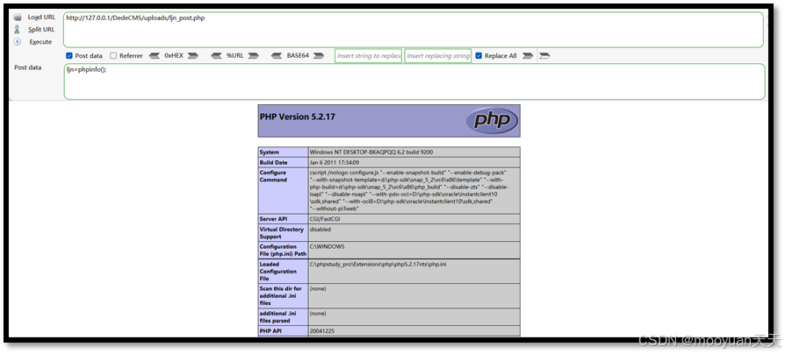This screenshot has width=785, height=354.
Task: Encode hex with arrow right of 0xHEX
Action: pos(193,56)
